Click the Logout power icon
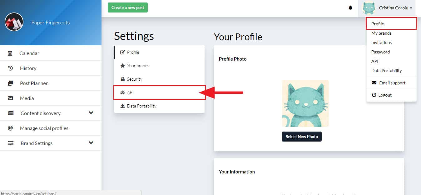Viewport: 421px width, 195px height. [374, 95]
